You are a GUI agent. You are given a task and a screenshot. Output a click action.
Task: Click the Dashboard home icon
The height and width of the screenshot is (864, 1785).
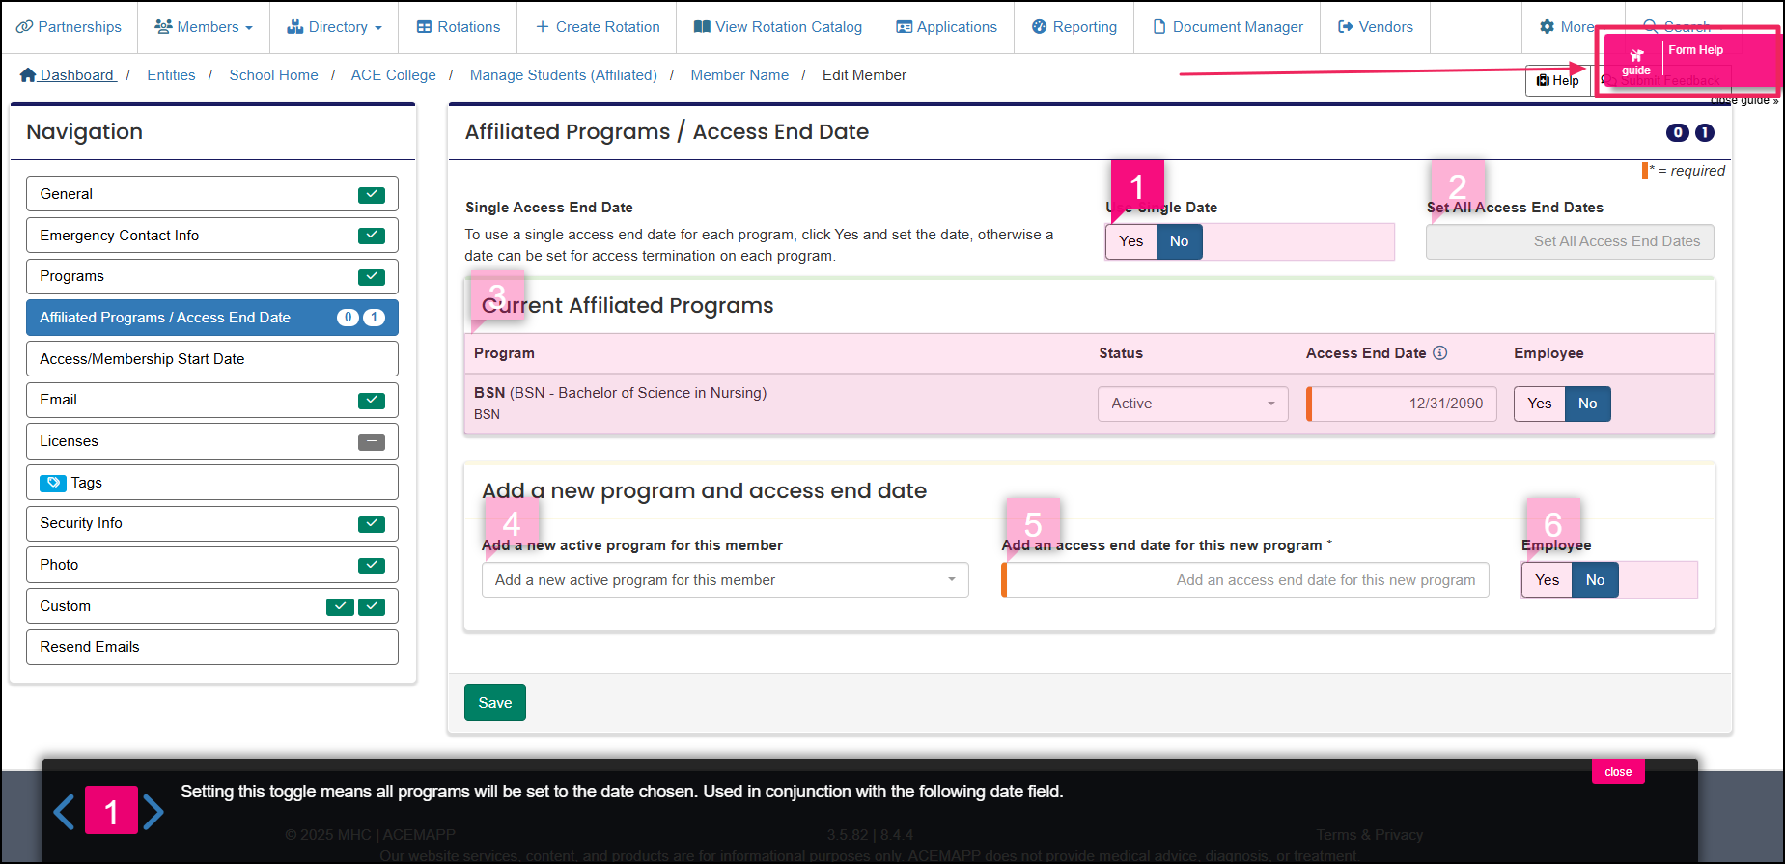(x=28, y=74)
